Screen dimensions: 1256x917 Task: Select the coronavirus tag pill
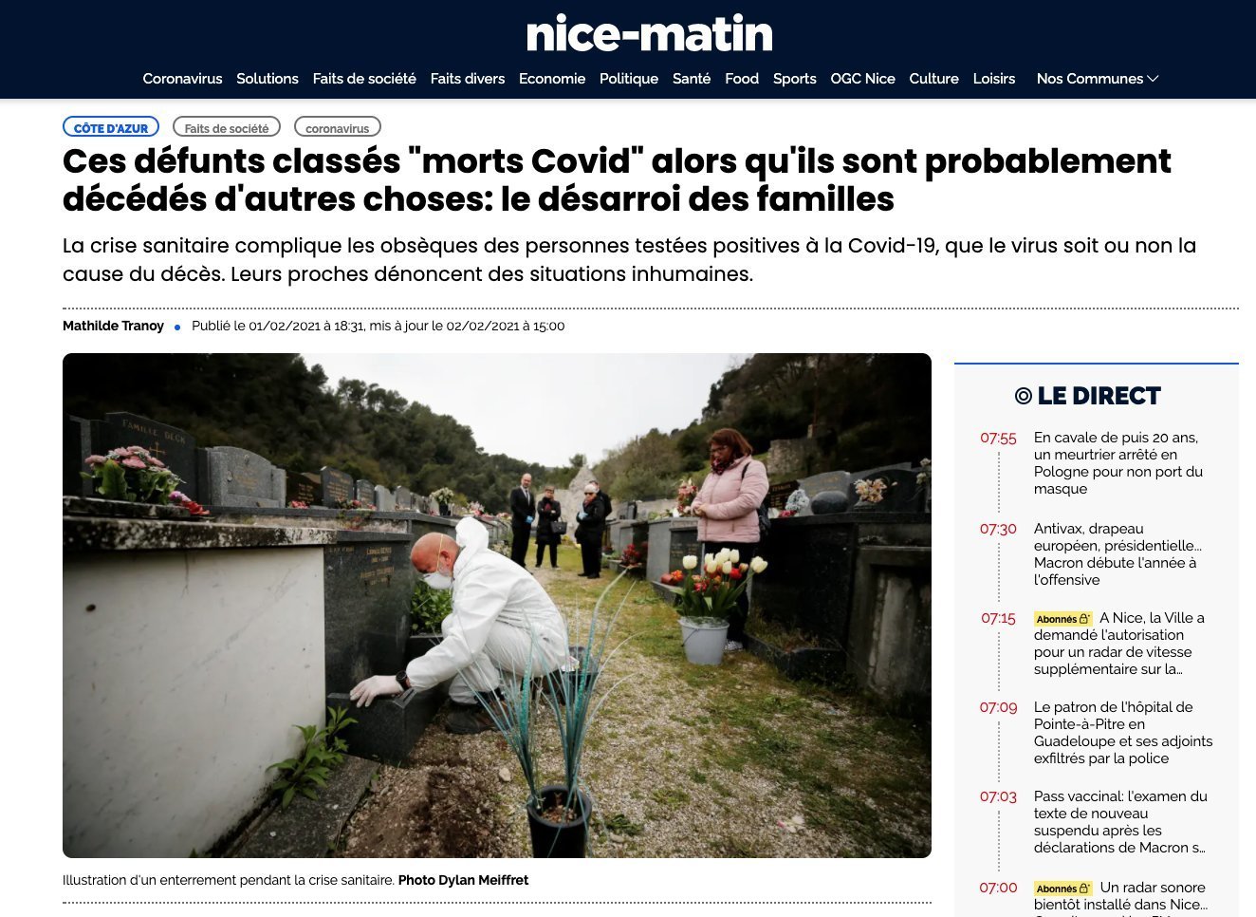coord(338,127)
